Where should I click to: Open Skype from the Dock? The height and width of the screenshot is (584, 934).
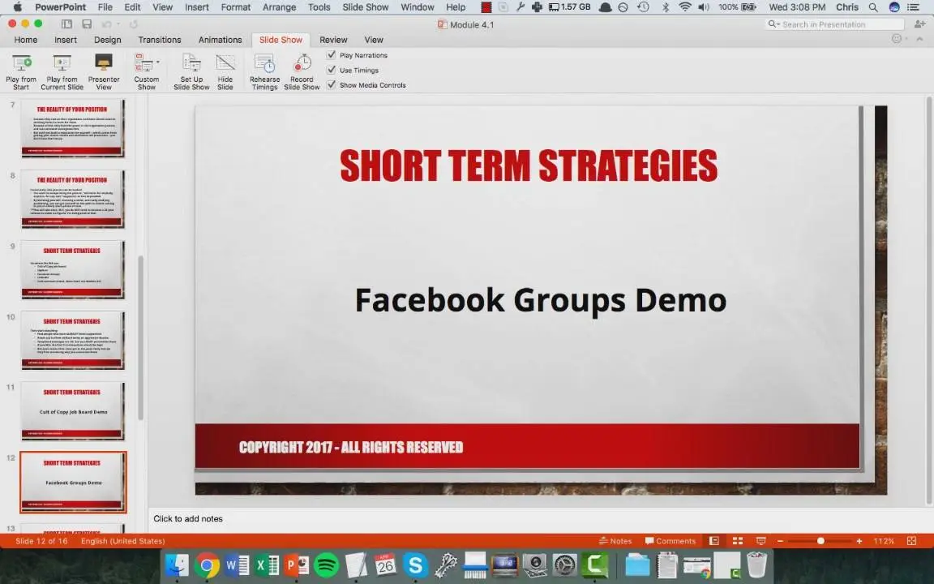[x=415, y=565]
